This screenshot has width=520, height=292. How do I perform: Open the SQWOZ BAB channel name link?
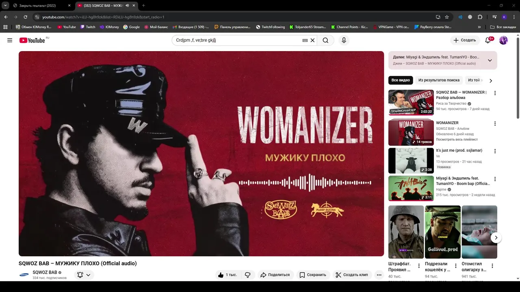click(x=45, y=273)
